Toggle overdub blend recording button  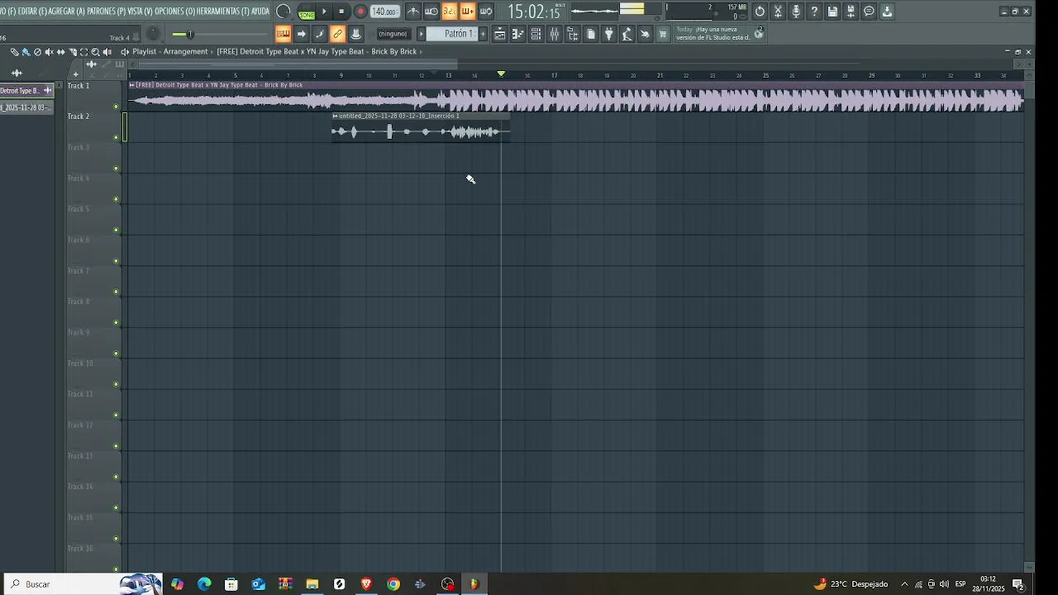coord(468,12)
